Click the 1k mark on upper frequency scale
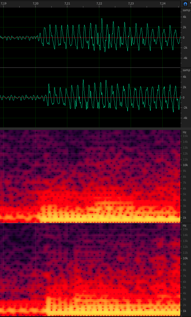191x317 pixels. (185, 218)
